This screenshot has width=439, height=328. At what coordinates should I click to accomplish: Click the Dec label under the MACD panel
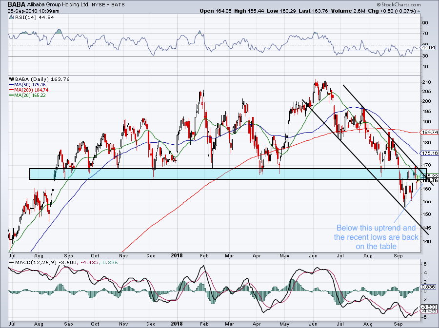click(x=151, y=324)
